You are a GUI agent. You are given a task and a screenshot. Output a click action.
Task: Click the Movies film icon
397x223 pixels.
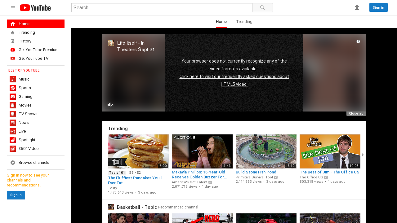coord(13,105)
